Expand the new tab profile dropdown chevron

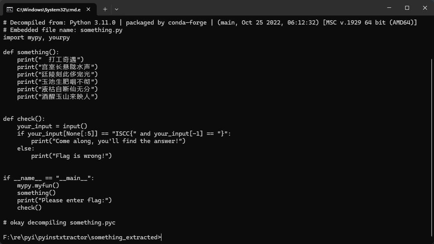pyautogui.click(x=117, y=9)
